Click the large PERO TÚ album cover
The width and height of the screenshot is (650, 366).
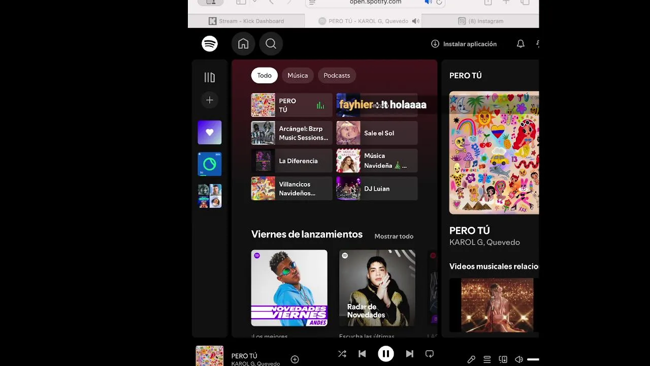pos(494,152)
